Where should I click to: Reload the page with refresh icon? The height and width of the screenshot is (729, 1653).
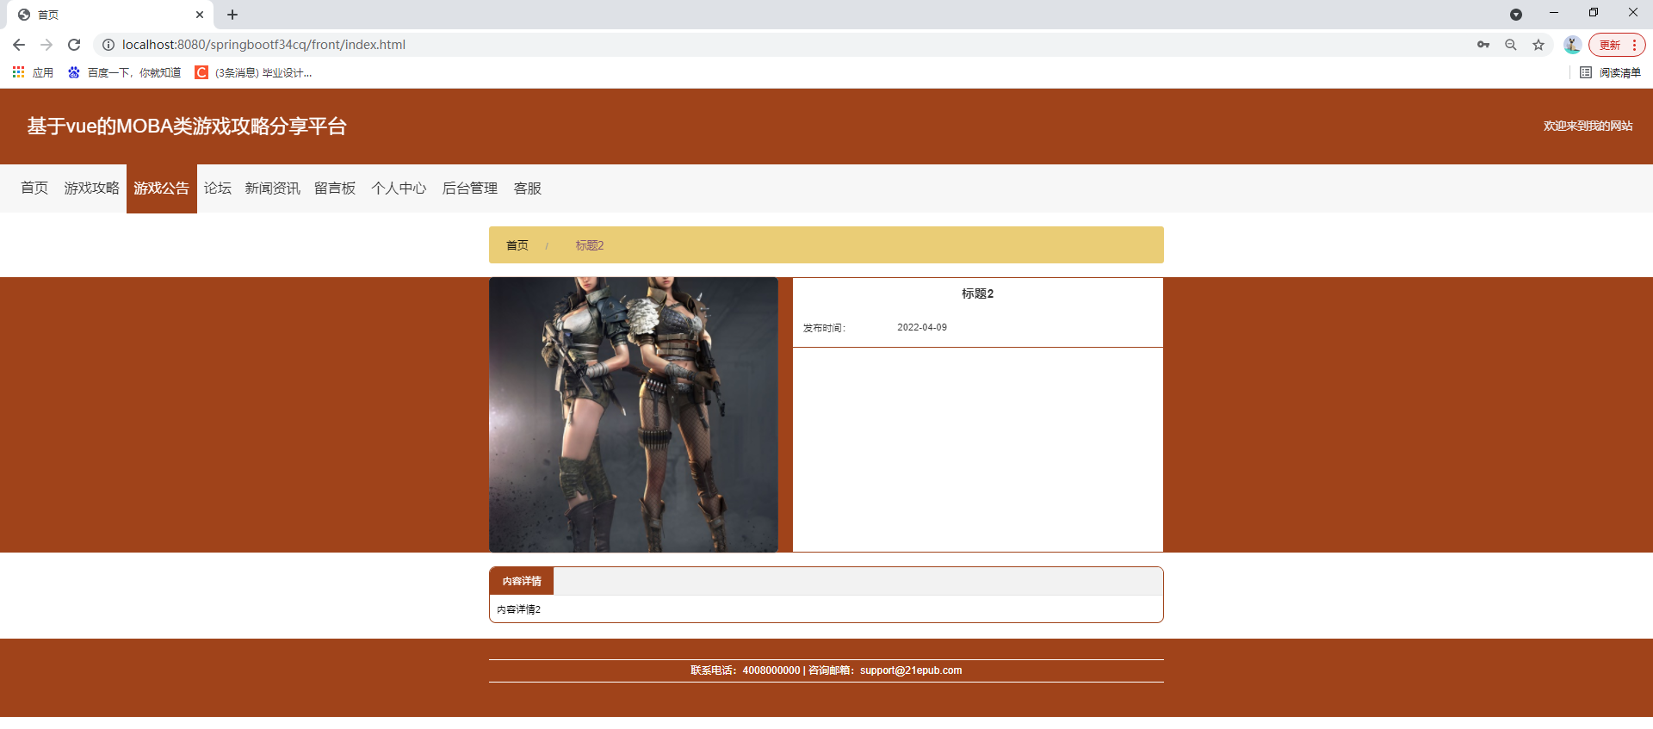pyautogui.click(x=74, y=45)
